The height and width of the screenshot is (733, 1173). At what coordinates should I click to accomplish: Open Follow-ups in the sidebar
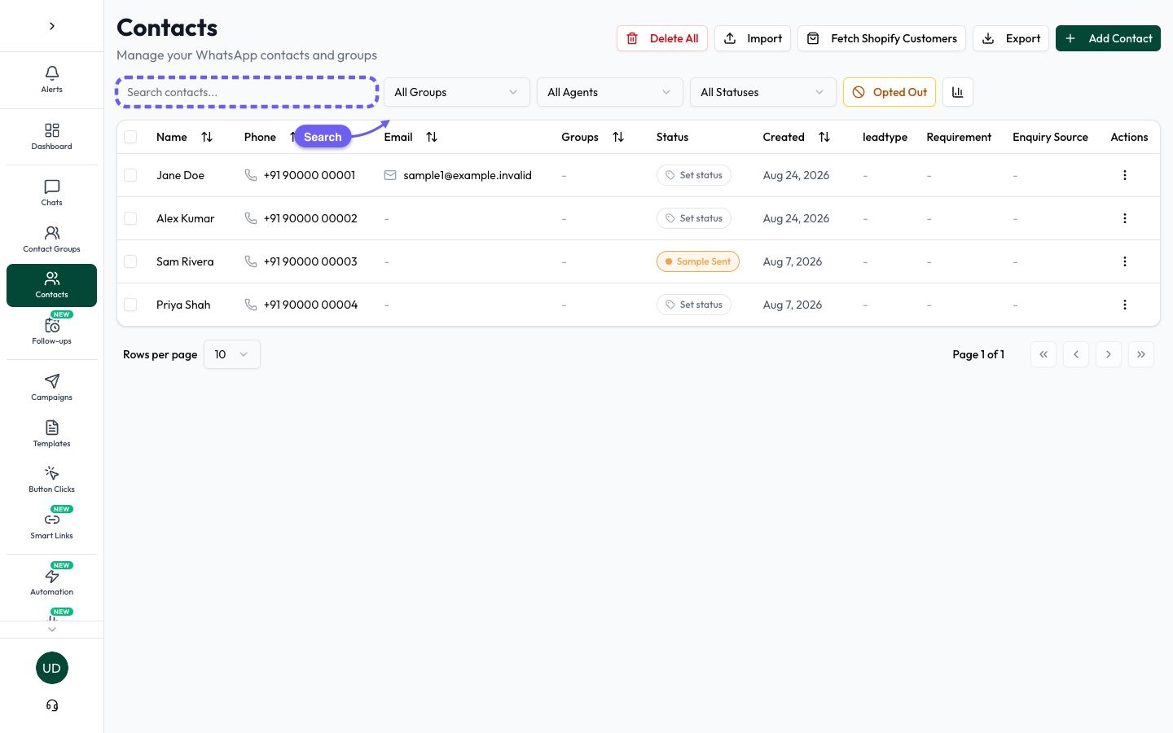[51, 331]
